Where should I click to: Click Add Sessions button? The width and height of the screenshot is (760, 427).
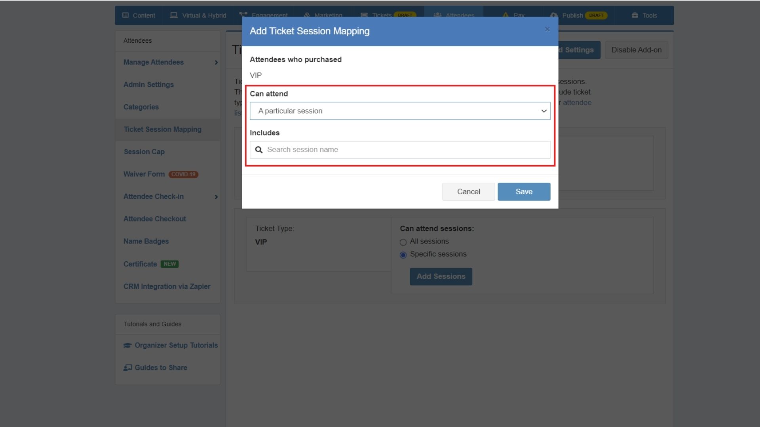click(441, 277)
